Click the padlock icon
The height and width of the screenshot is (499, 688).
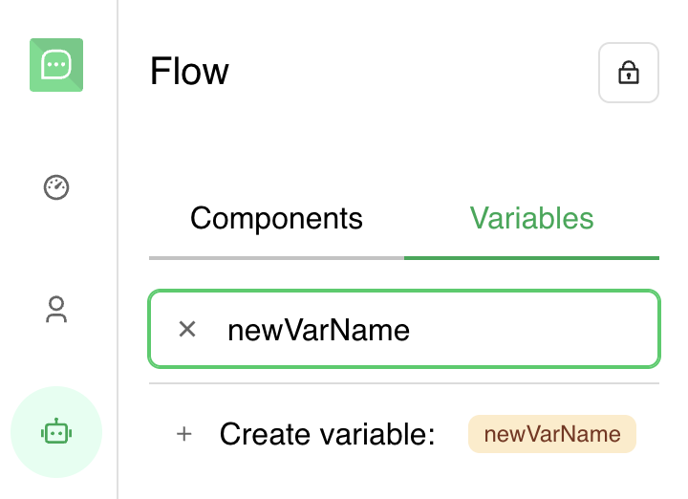pyautogui.click(x=628, y=73)
